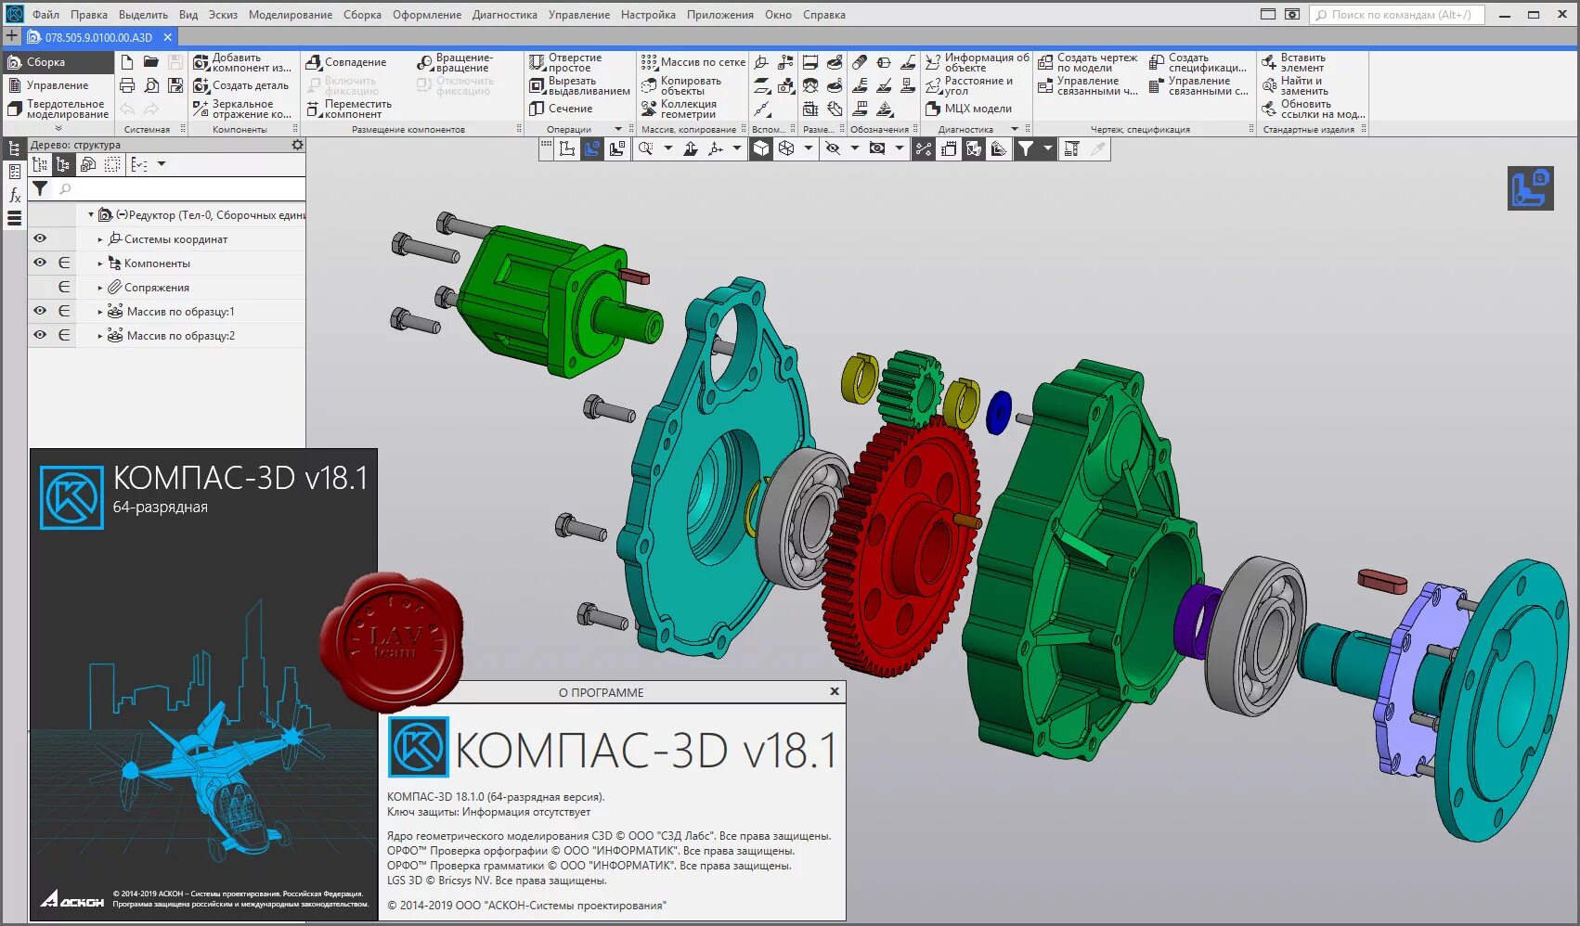Toggle wireframe display cube in view toolbar

point(786,148)
